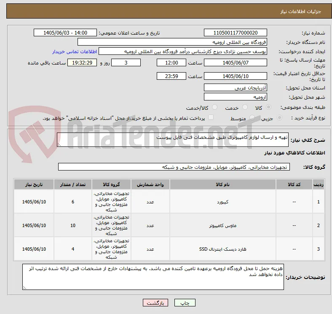Screen dimensions: 332x314
Task: Click the شماره نیاز field 1105001177000020
Action: [236, 32]
